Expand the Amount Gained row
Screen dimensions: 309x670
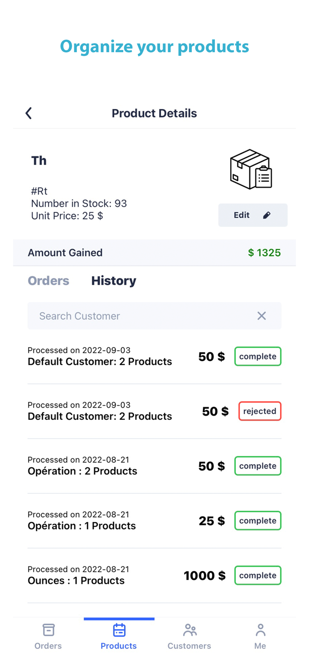point(154,252)
